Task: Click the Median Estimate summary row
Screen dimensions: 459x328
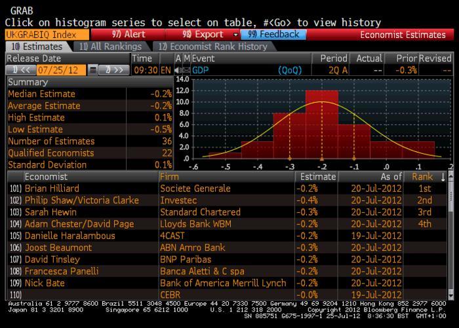Action: tap(90, 94)
